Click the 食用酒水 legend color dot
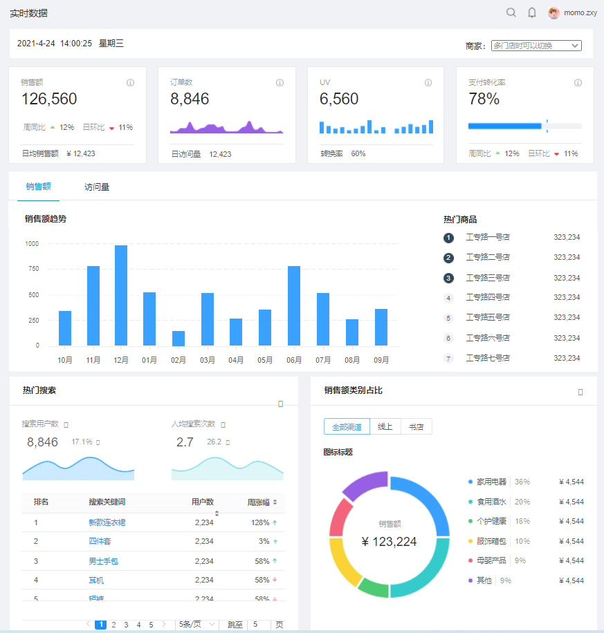 tap(470, 502)
